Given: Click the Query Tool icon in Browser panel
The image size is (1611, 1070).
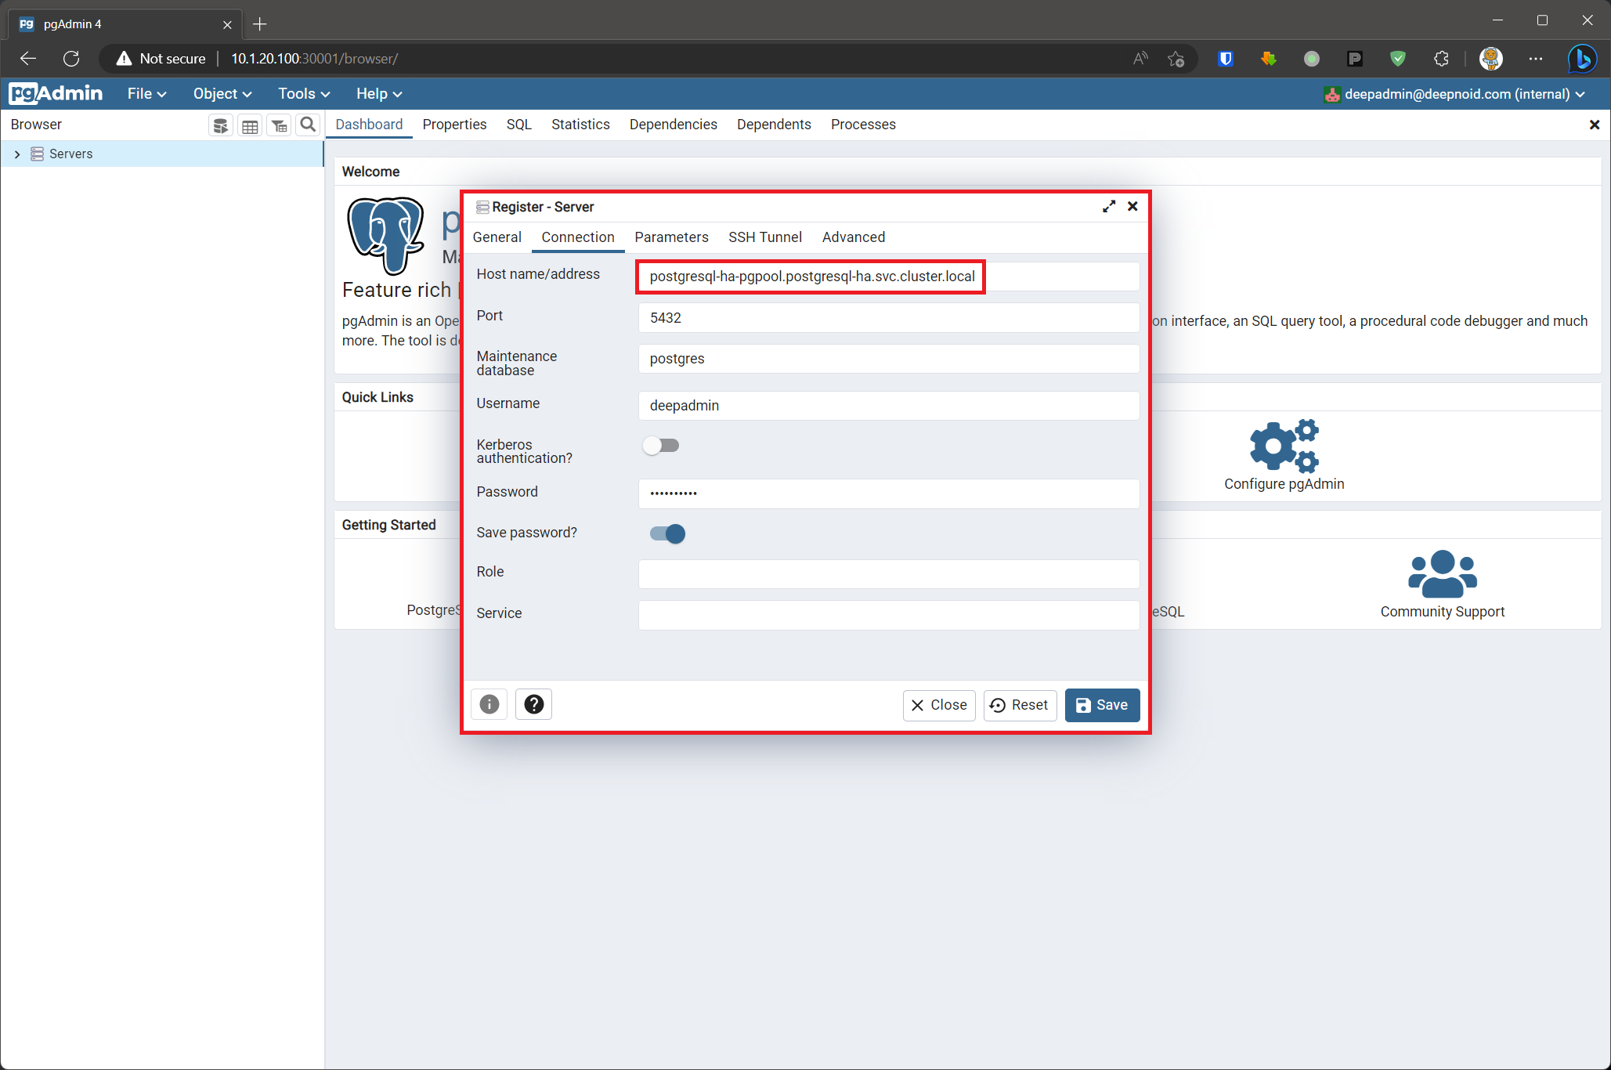Looking at the screenshot, I should tap(221, 125).
